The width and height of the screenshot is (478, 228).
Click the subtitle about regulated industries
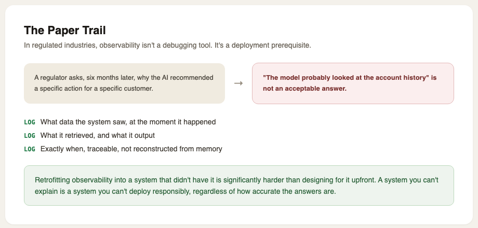coord(168,46)
